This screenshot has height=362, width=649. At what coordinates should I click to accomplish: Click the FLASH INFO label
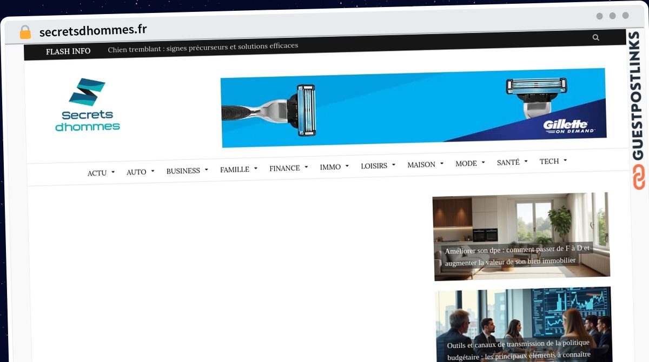pos(68,51)
